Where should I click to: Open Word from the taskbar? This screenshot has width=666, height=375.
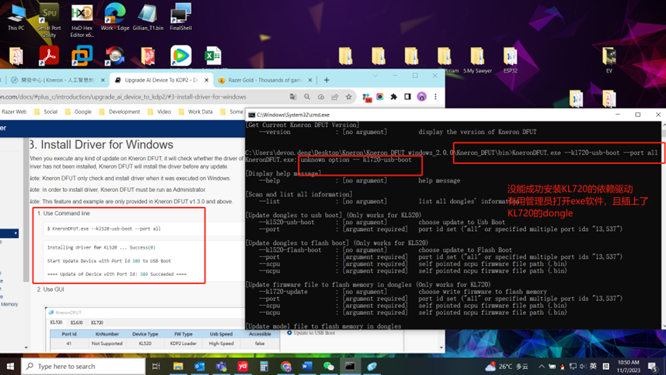[x=307, y=366]
